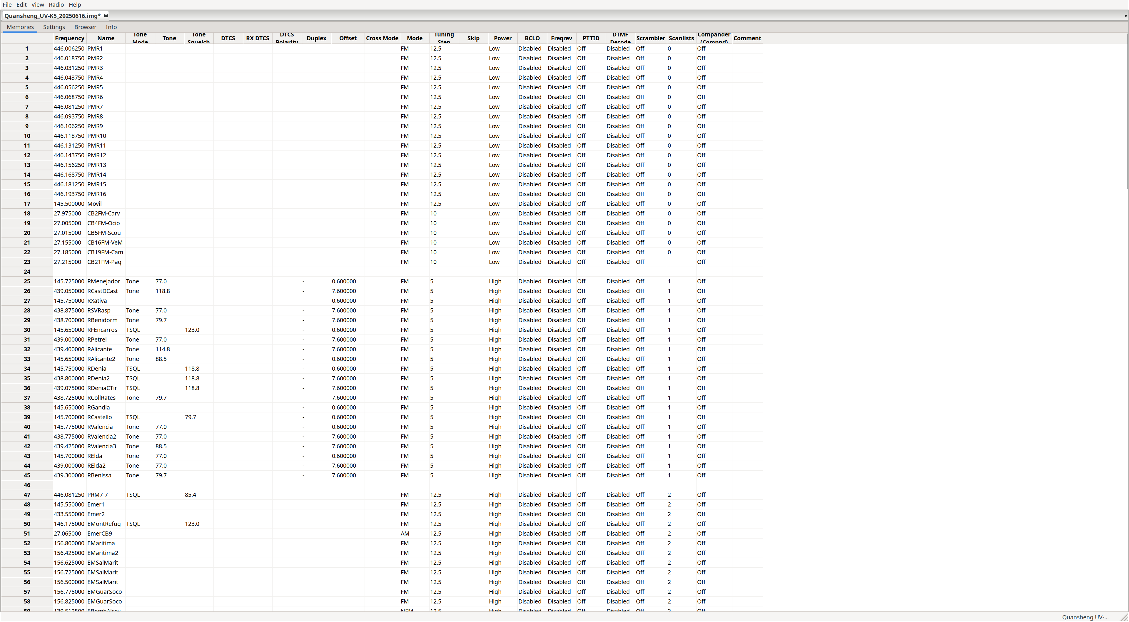This screenshot has width=1129, height=622.
Task: Open the Help menu
Action: [x=75, y=4]
